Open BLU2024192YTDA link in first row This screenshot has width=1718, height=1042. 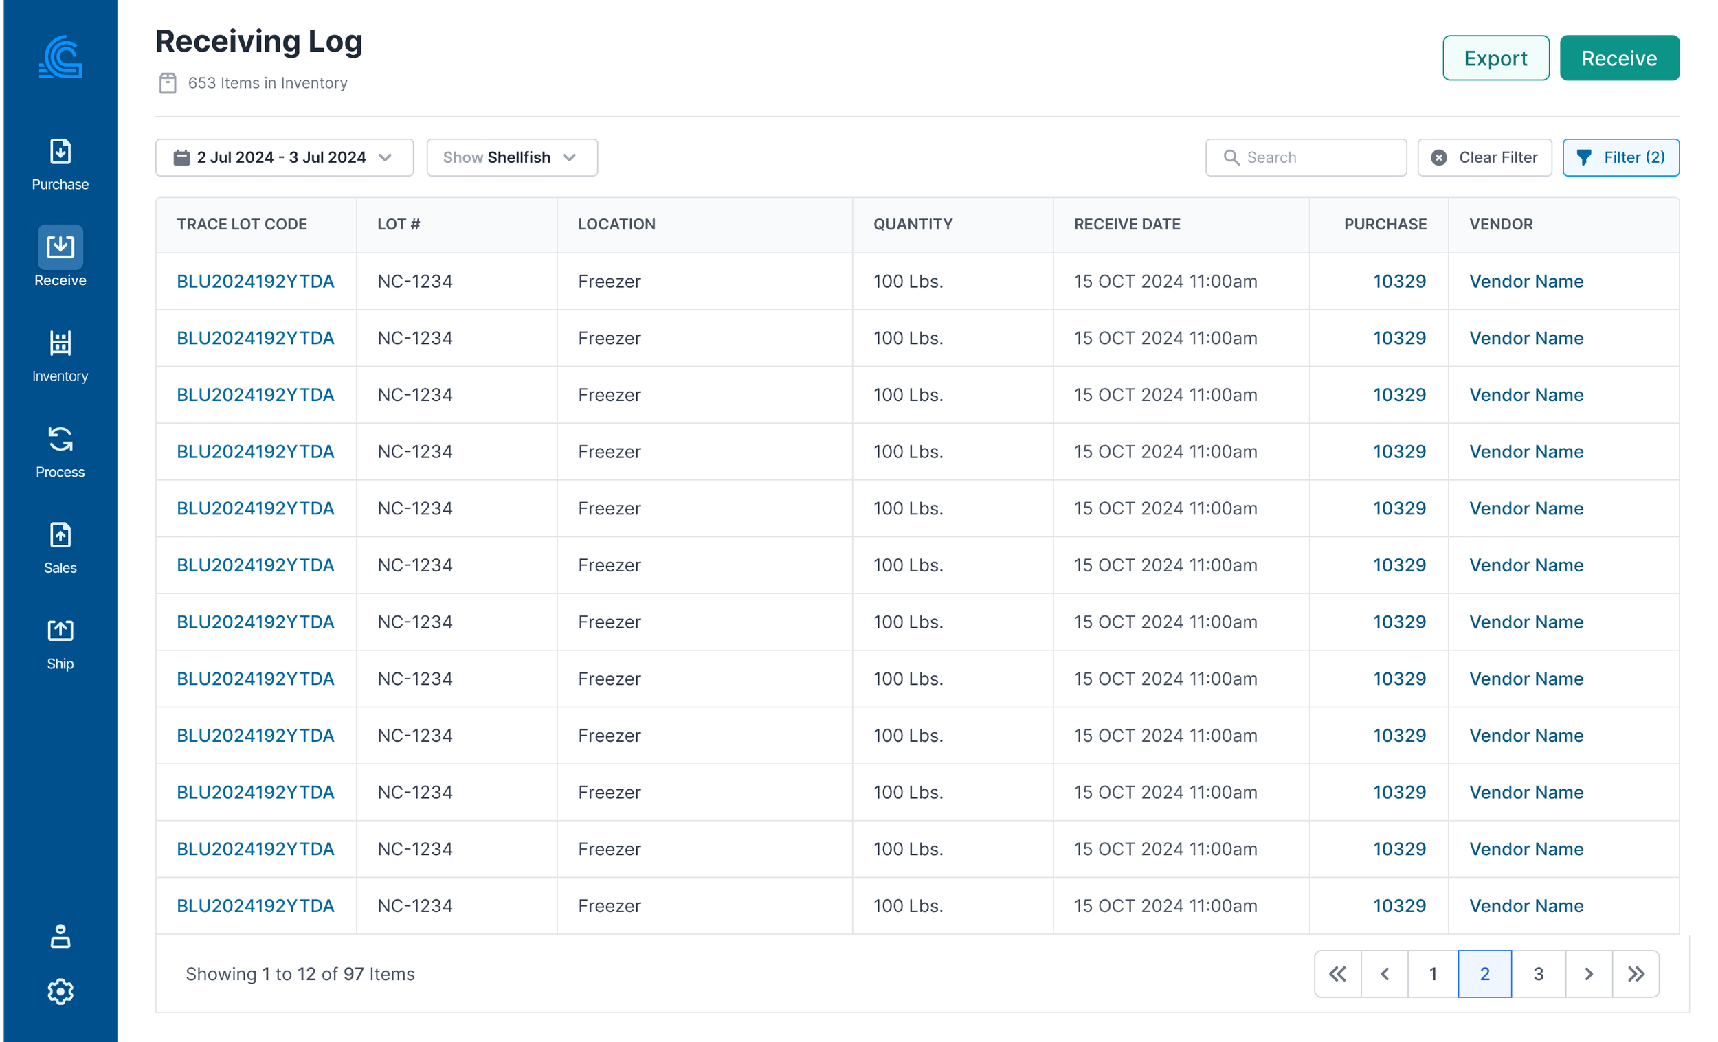[255, 281]
